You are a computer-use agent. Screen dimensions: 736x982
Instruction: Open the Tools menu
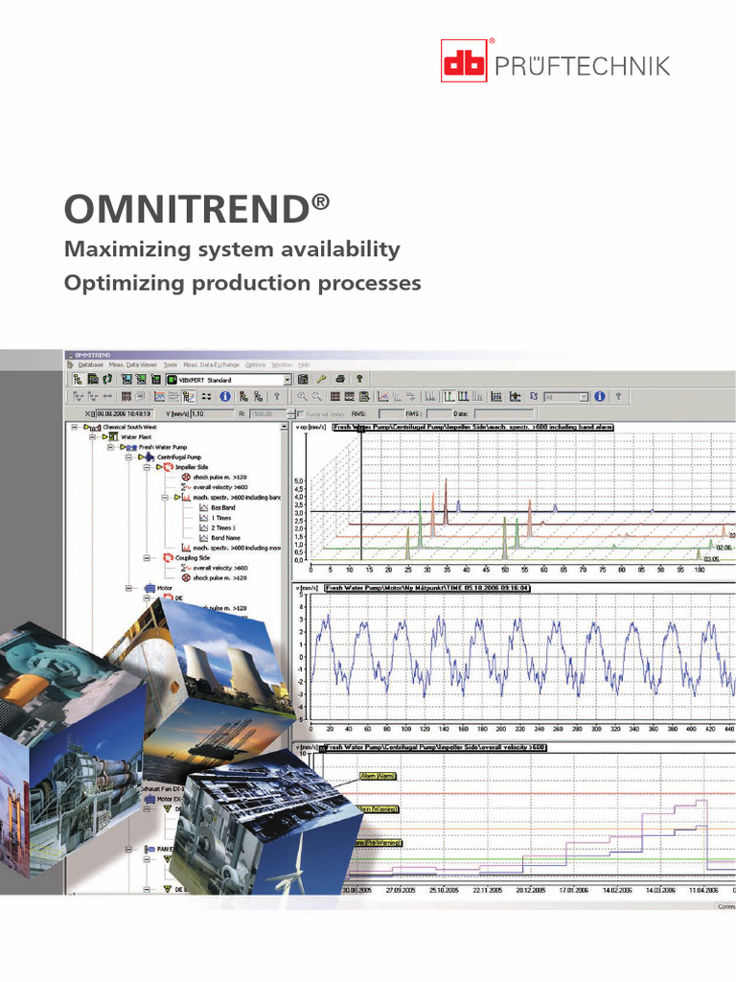(x=171, y=364)
